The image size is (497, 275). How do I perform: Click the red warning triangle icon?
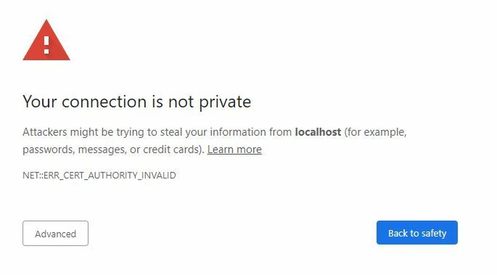click(x=46, y=42)
